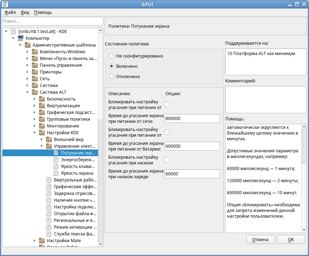Click low battery timeout field 60000
Viewport: 309px width, 256px height.
tap(192, 174)
